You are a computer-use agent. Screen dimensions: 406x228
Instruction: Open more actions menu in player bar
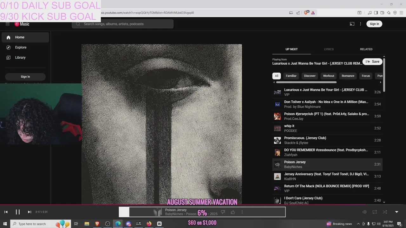pos(242,212)
